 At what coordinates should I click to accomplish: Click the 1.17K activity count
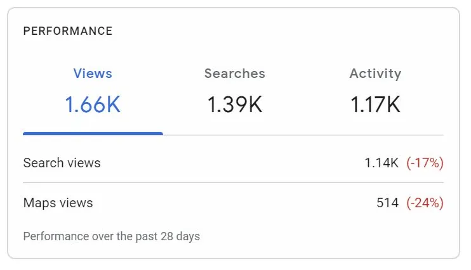pos(375,104)
